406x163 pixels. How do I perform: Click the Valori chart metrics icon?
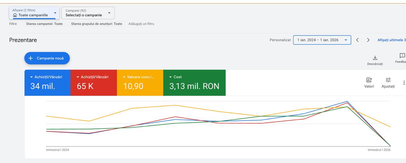point(369,80)
